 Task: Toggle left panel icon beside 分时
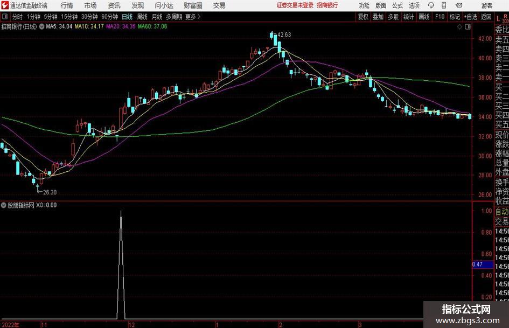(x=4, y=16)
